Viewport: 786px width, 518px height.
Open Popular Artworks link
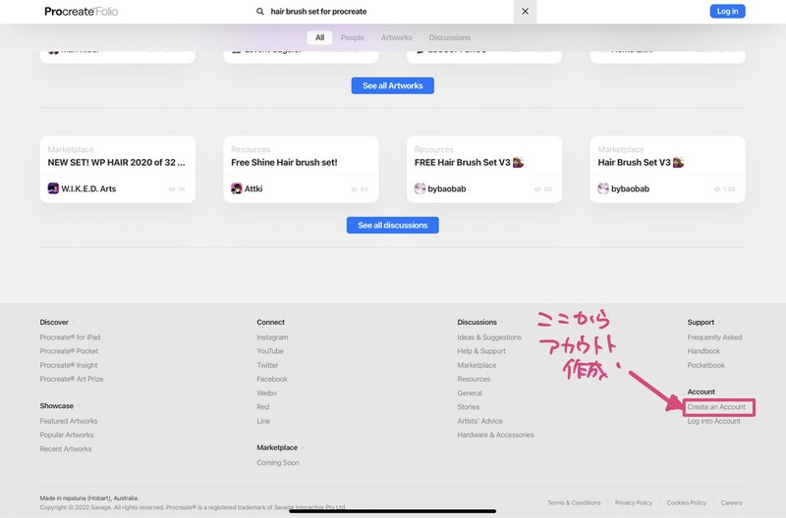pyautogui.click(x=67, y=435)
